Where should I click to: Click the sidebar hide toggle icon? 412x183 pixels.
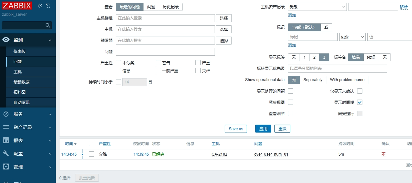[48, 6]
